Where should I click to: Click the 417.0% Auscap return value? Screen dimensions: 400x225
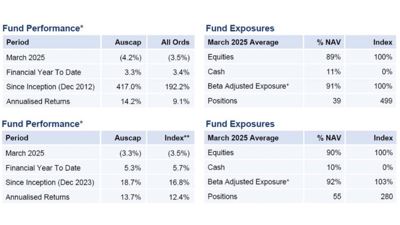coord(131,87)
